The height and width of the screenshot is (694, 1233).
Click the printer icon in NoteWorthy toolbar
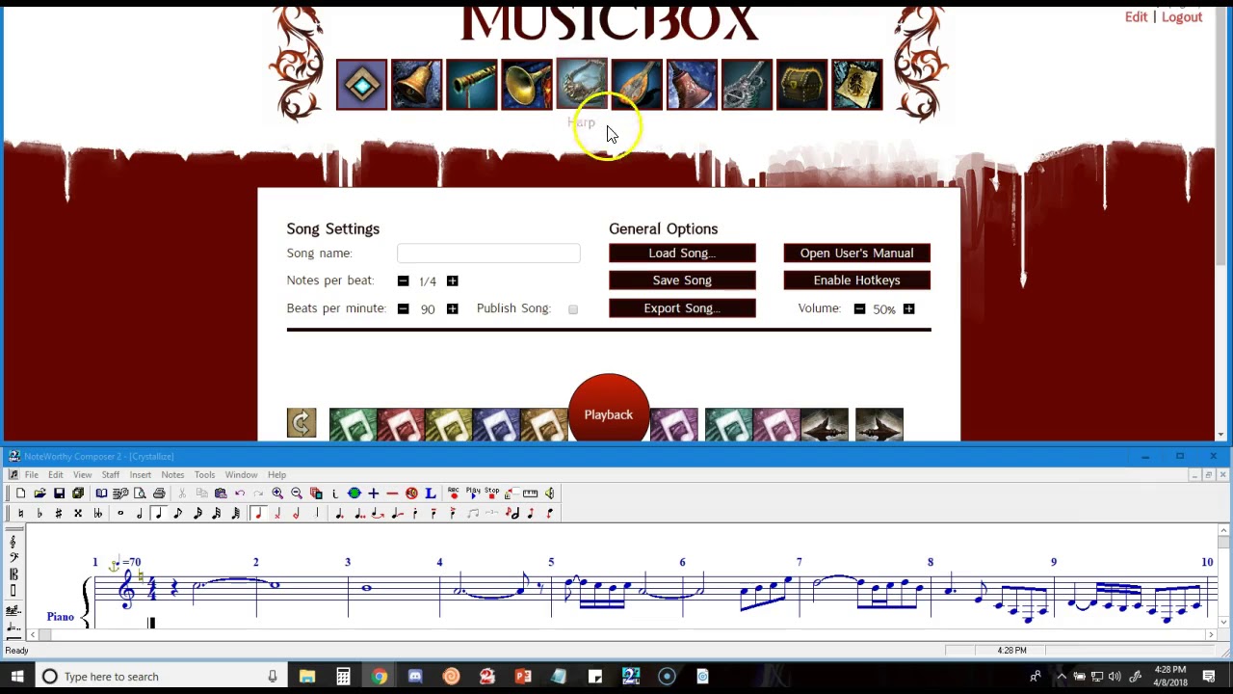coord(159,494)
